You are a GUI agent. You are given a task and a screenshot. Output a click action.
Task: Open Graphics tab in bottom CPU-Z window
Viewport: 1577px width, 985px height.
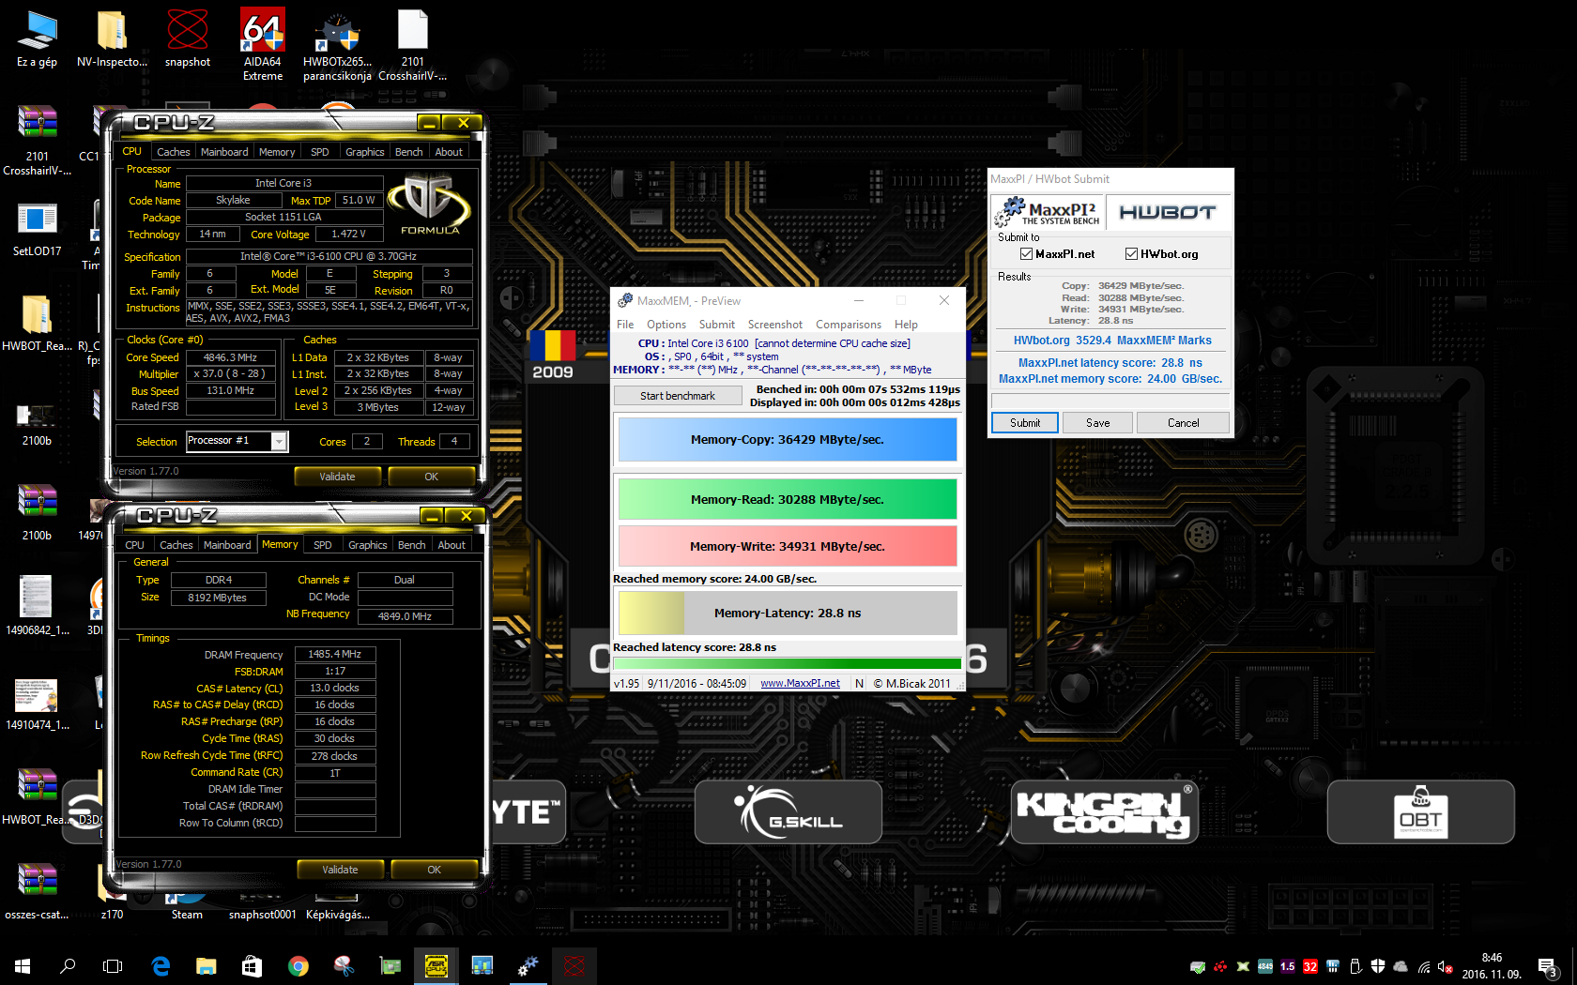367,545
